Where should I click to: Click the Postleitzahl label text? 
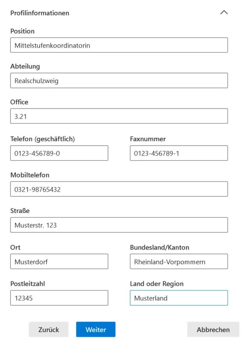tap(28, 284)
